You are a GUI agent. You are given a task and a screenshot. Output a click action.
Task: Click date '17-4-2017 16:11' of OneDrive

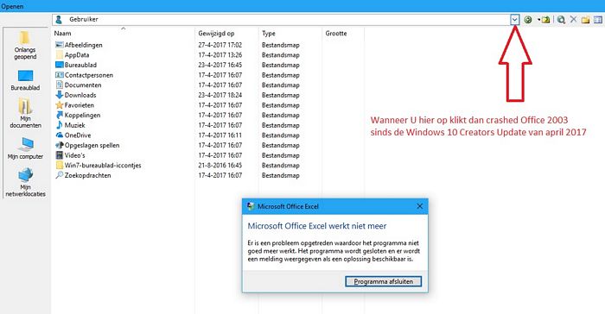tap(220, 135)
